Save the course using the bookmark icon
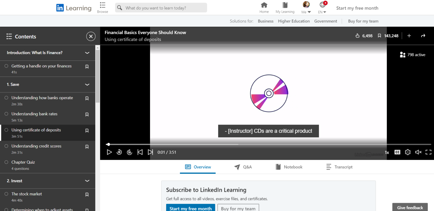This screenshot has height=211, width=434. [379, 36]
